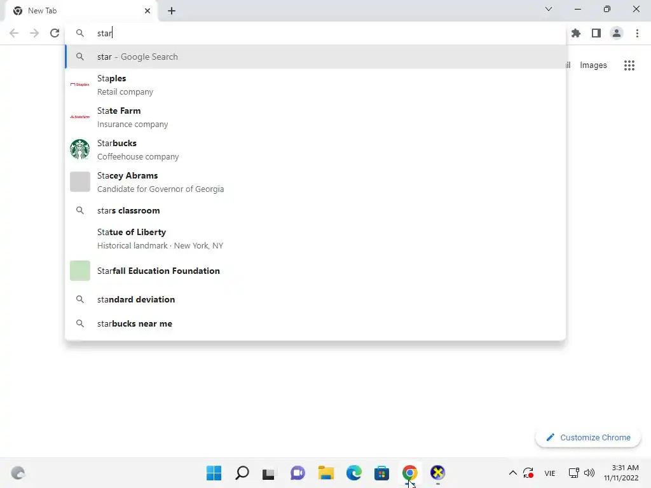Close the New Tab tab

pyautogui.click(x=147, y=11)
